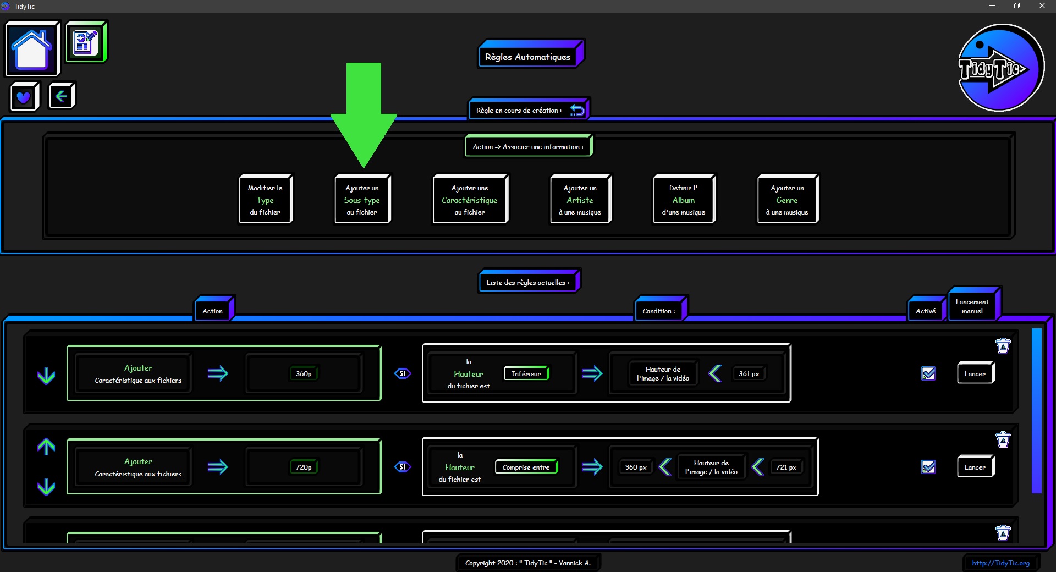Click the blue heart favorites icon
Screen dimensions: 1056x572
coord(24,97)
